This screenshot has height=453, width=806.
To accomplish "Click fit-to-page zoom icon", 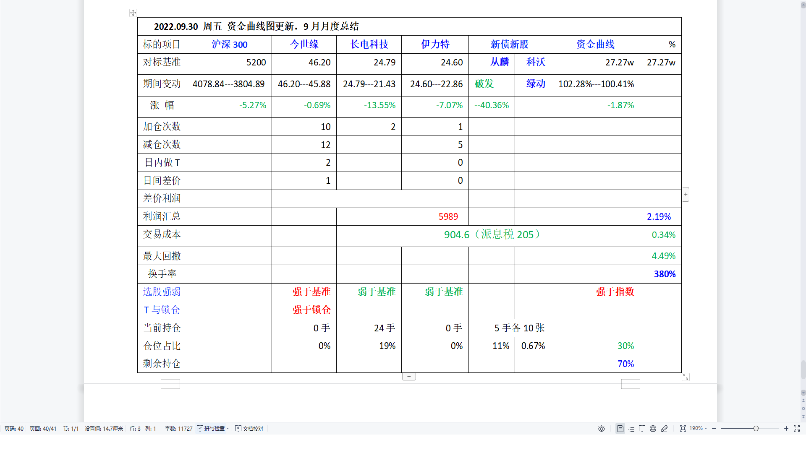I will (683, 429).
